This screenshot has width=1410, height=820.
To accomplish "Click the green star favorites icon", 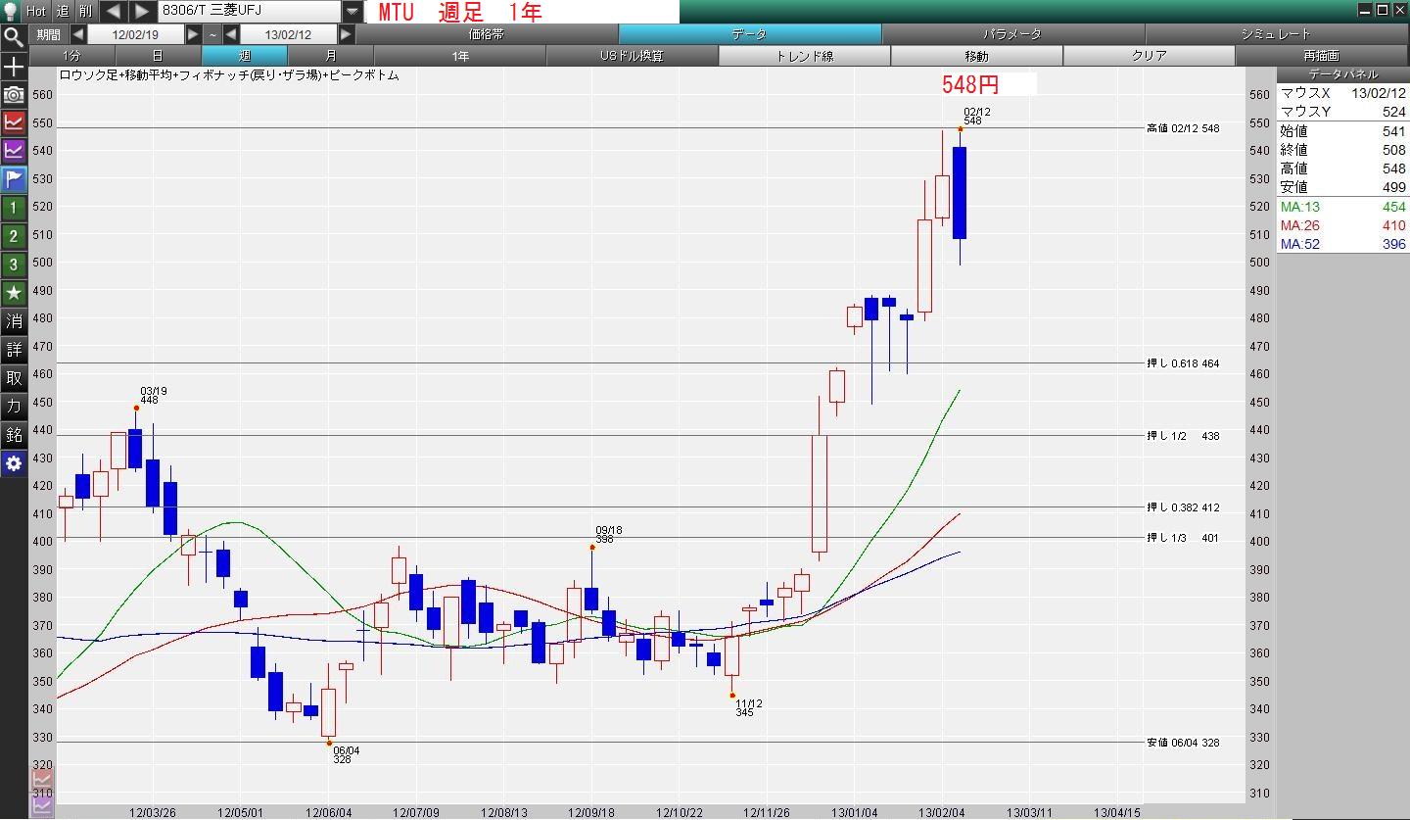I will coord(14,293).
